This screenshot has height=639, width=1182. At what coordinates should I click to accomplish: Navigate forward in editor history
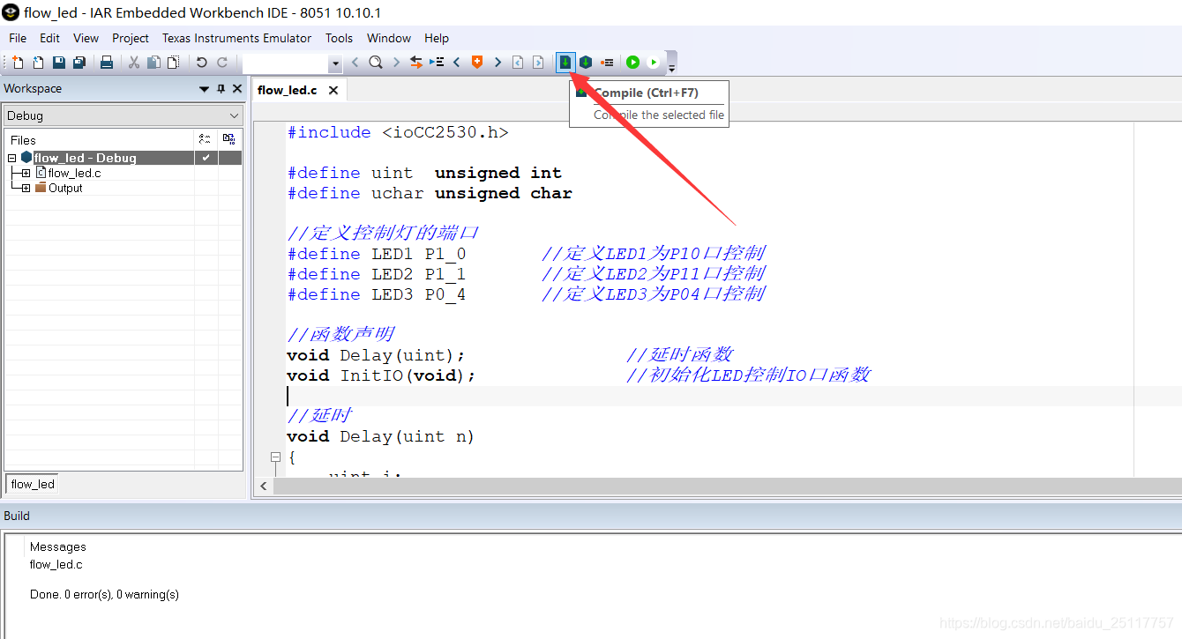pos(538,63)
